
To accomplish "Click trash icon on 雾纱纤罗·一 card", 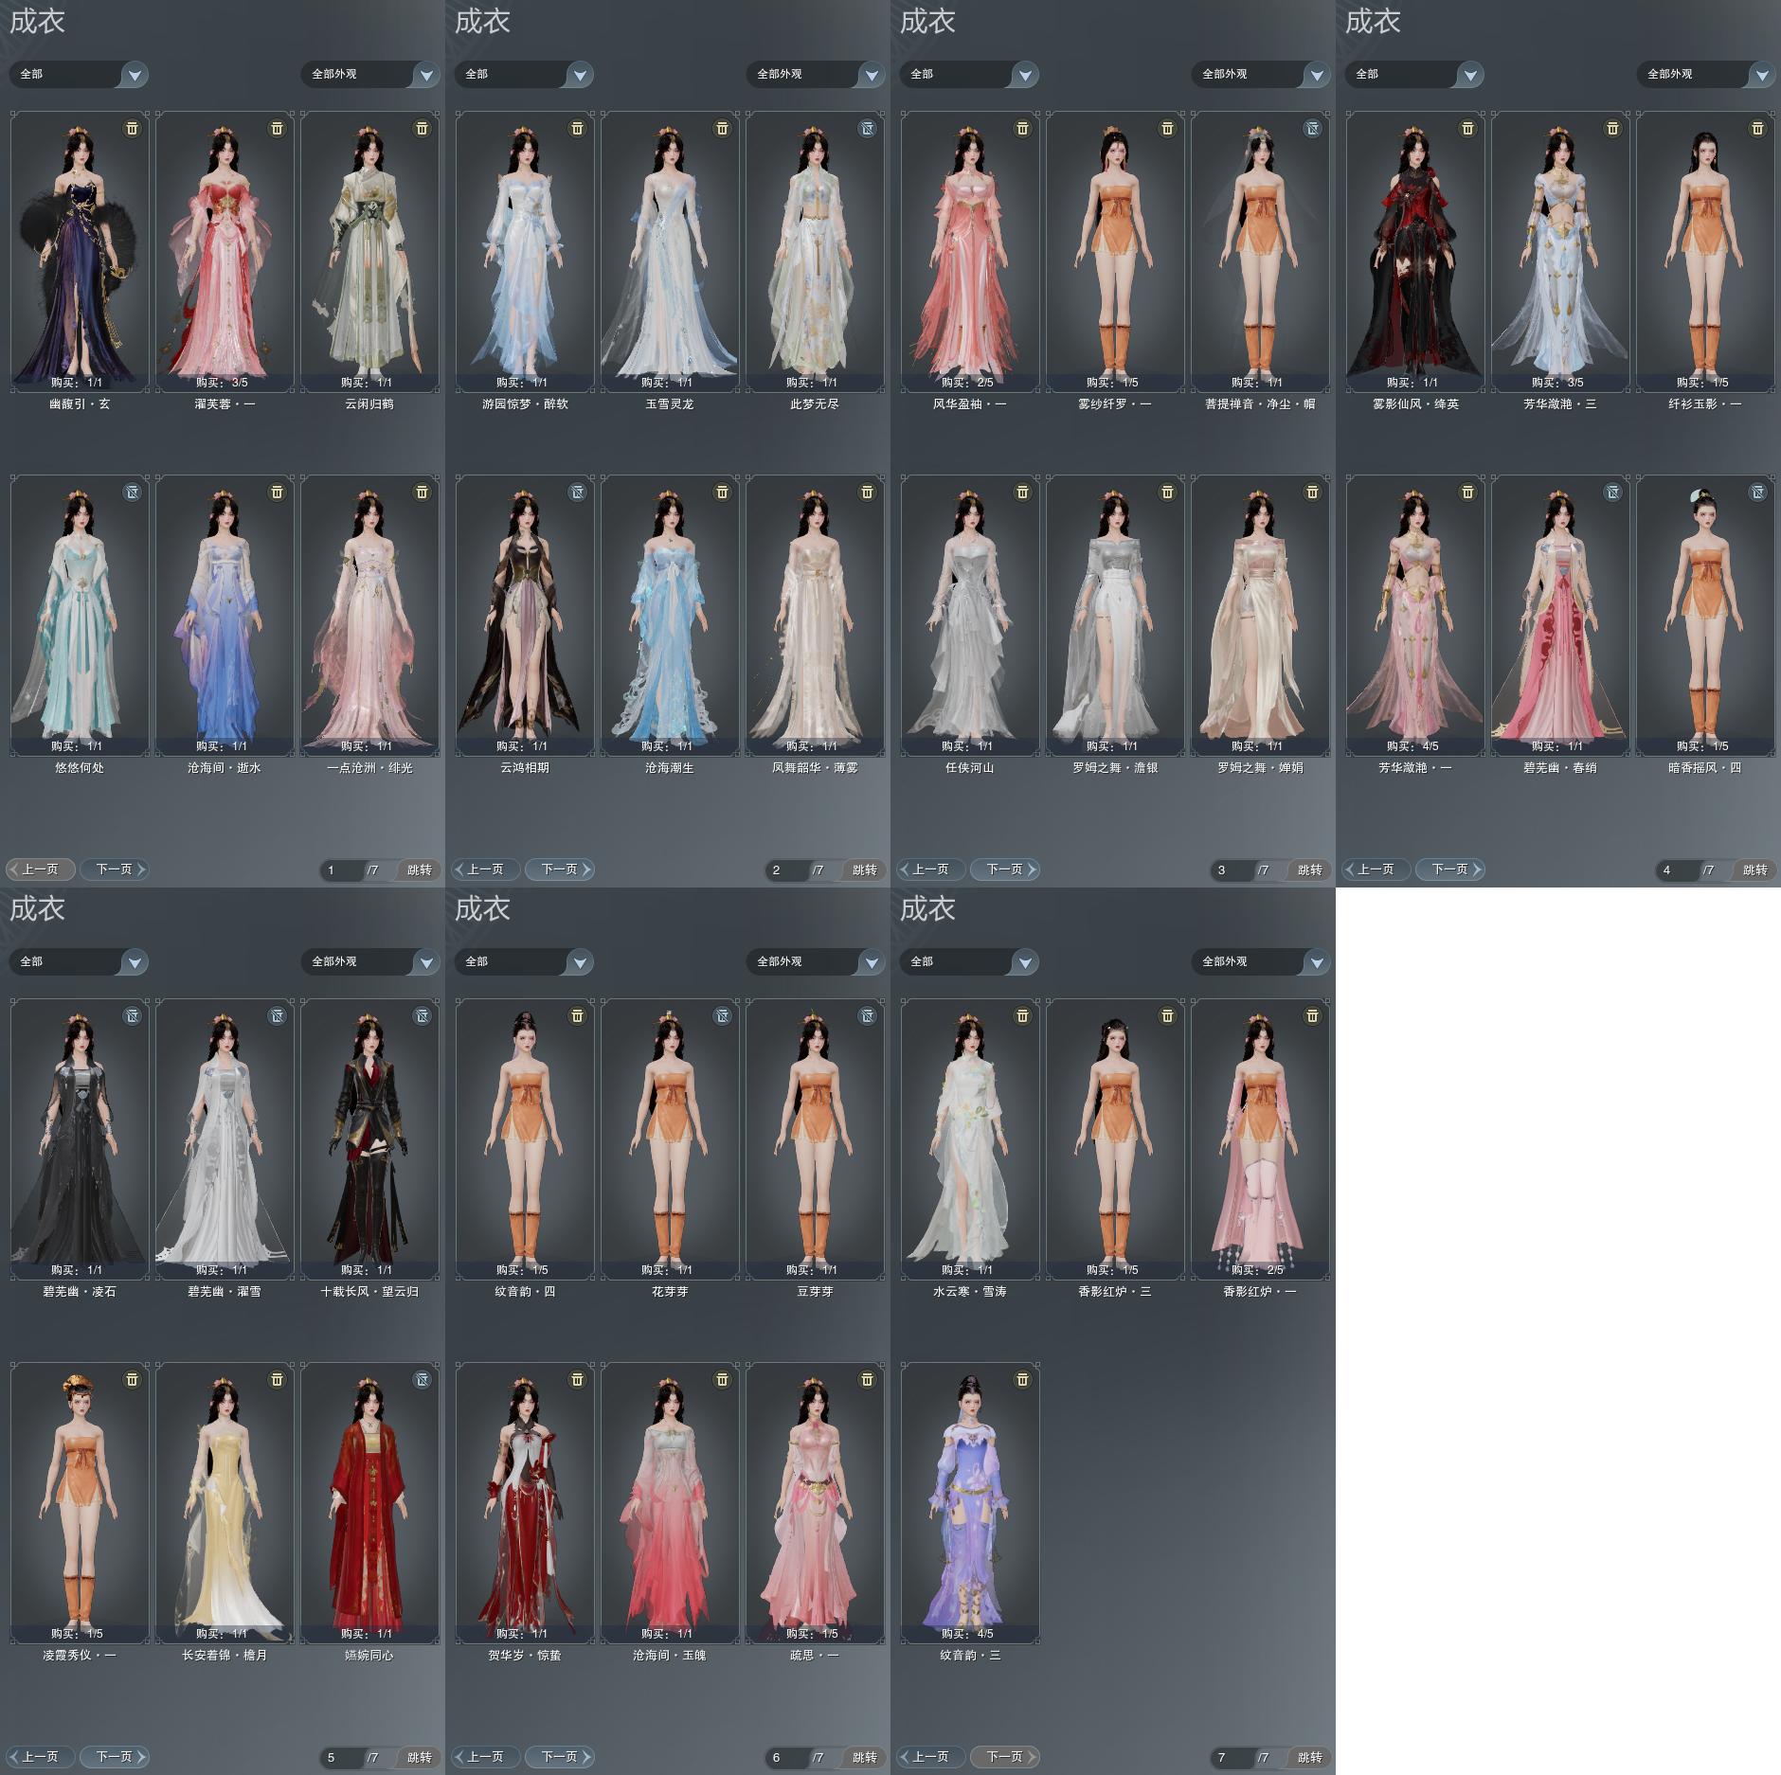I will (x=1167, y=128).
